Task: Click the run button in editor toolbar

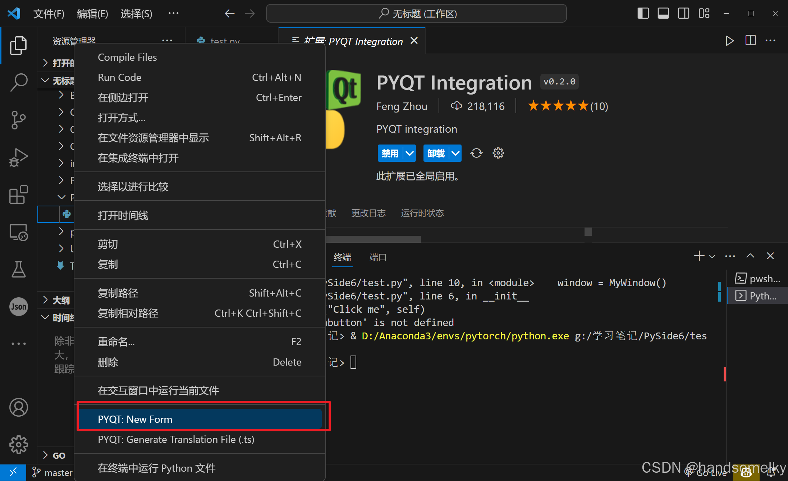Action: coord(729,41)
